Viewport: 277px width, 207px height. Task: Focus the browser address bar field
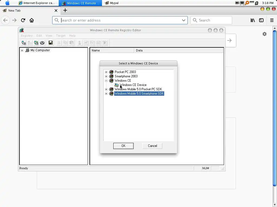click(x=120, y=20)
